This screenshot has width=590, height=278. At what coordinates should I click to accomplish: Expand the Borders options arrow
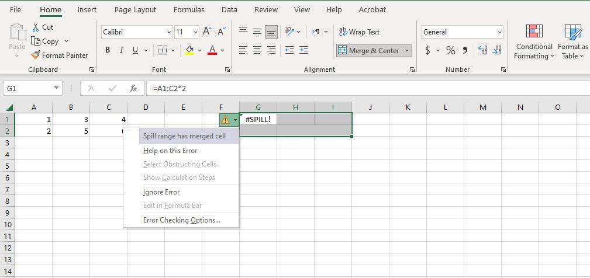pos(172,50)
